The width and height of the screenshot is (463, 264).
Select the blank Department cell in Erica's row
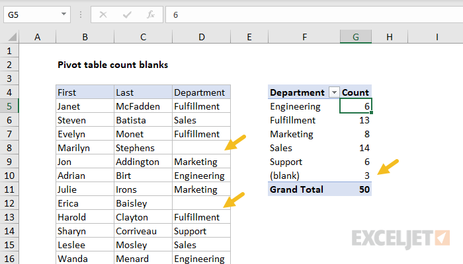click(x=201, y=203)
